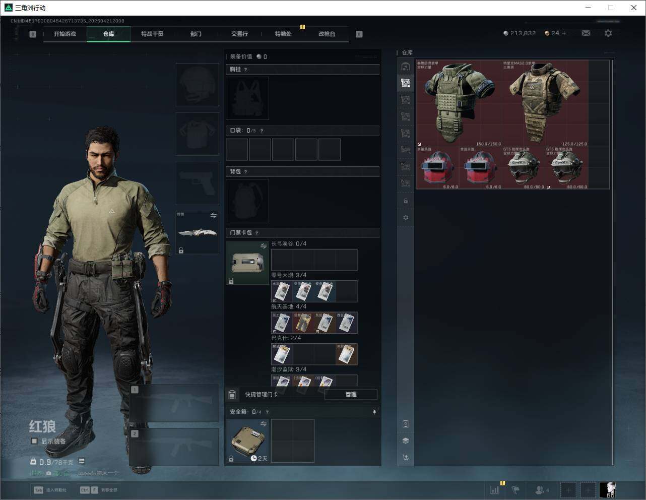Open the help tooltip next to 安全箱
The image size is (646, 500).
coord(267,412)
